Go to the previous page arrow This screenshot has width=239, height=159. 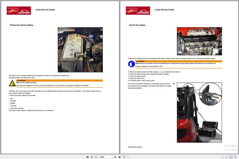tap(92, 157)
